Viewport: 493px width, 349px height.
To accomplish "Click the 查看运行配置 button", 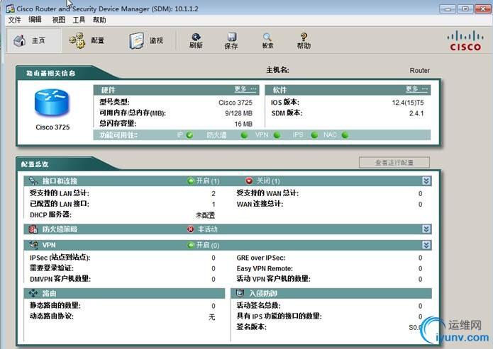I will pyautogui.click(x=394, y=163).
